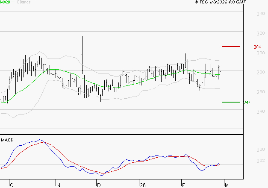Click the 006 MACD axis label
The width and height of the screenshot is (268, 188).
(x=260, y=150)
